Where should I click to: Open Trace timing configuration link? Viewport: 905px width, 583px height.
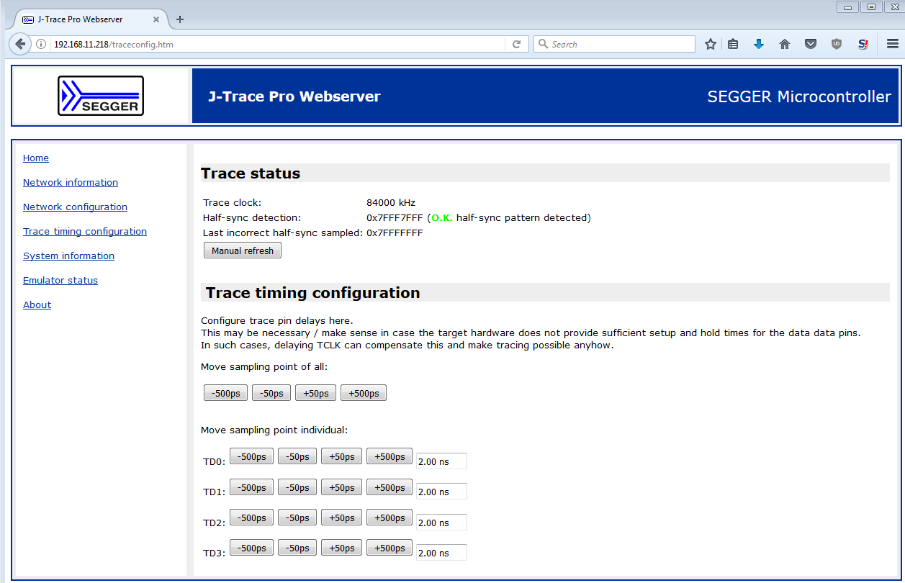point(85,232)
